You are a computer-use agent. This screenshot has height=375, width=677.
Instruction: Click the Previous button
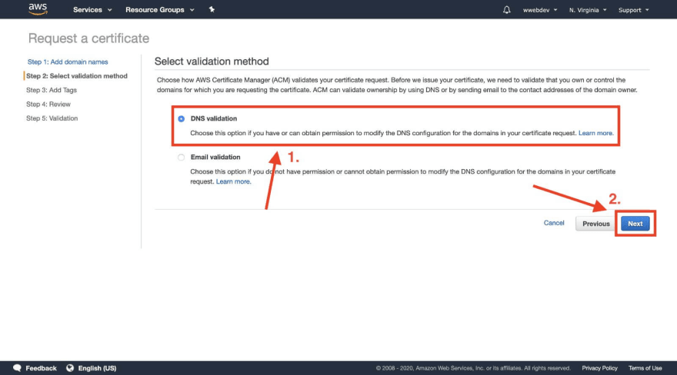595,224
